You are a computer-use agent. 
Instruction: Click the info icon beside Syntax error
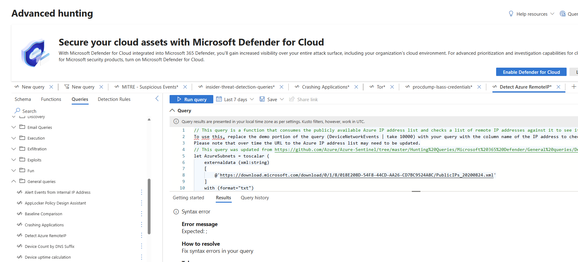click(176, 212)
